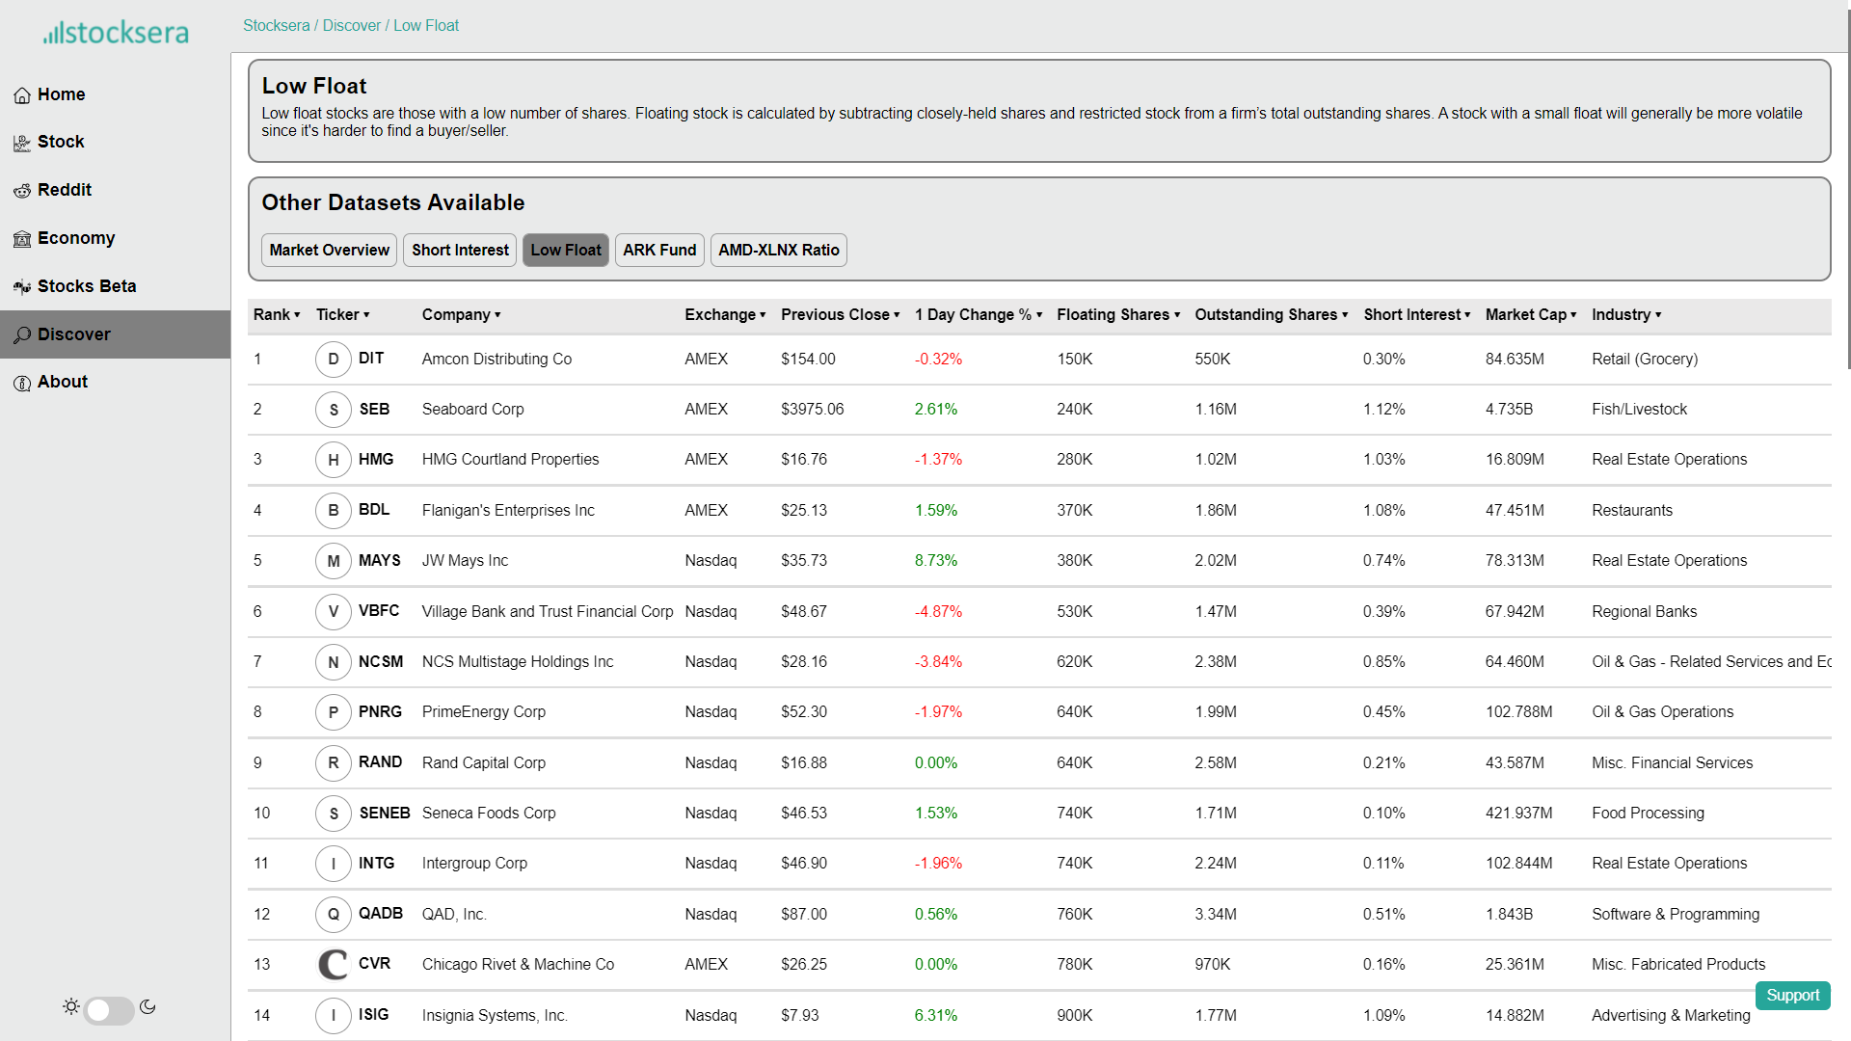The height and width of the screenshot is (1041, 1851).
Task: Click the sun light-mode icon
Action: coord(71,1006)
